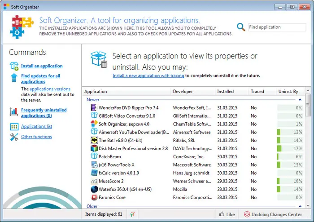
Task: Click the Like button text
Action: 231,214
